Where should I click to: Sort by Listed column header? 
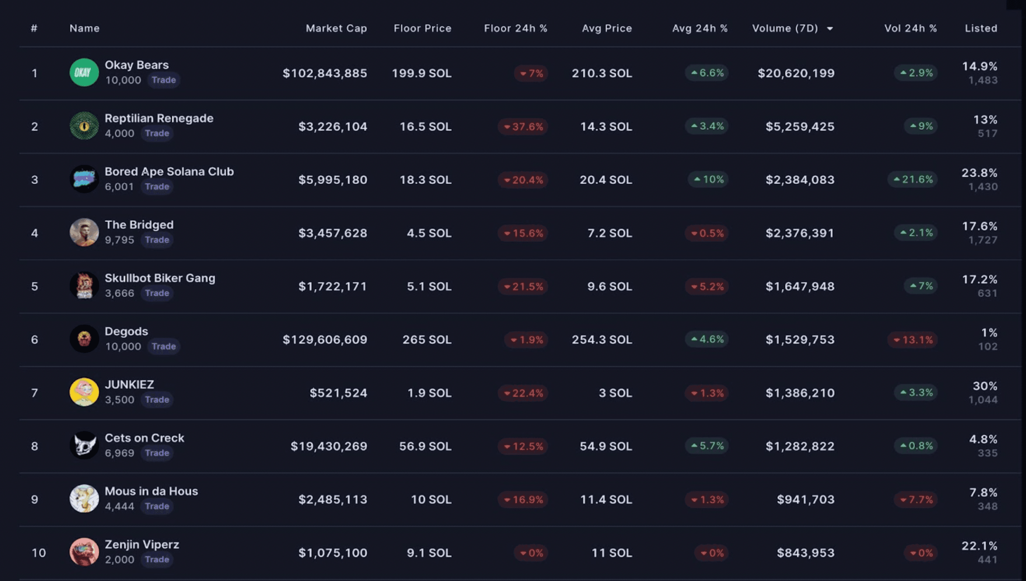[x=981, y=28]
